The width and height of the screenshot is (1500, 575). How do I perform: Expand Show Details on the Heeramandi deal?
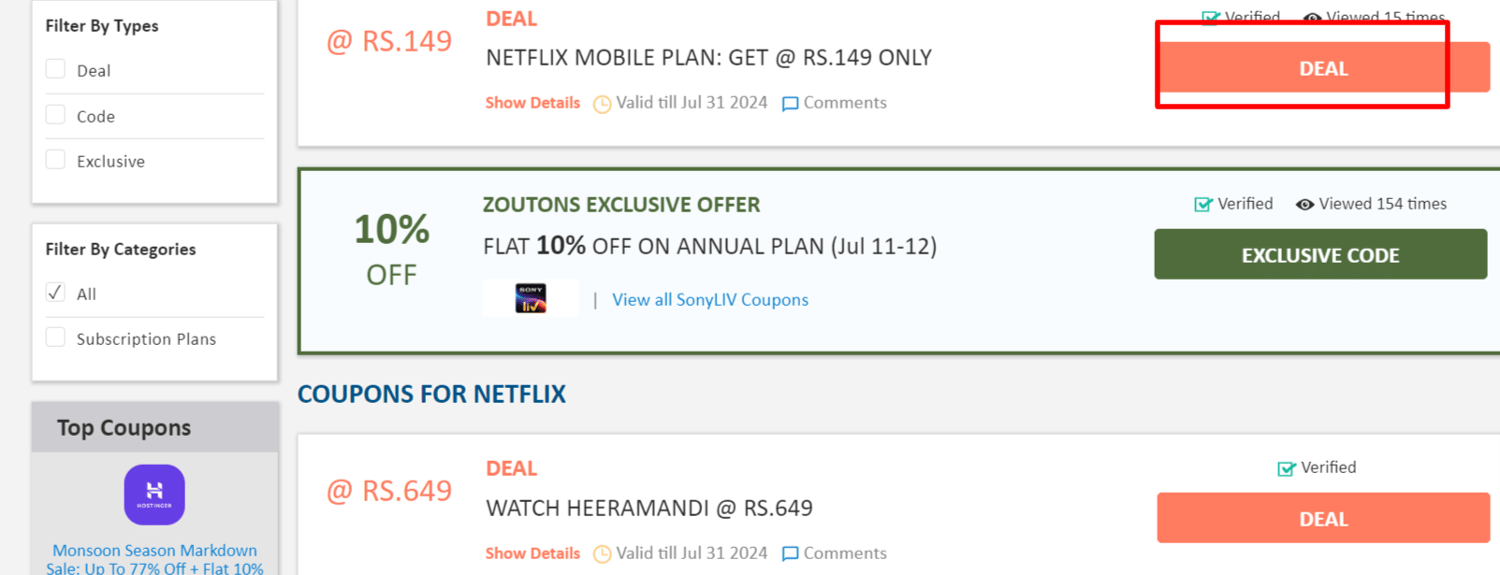(532, 553)
